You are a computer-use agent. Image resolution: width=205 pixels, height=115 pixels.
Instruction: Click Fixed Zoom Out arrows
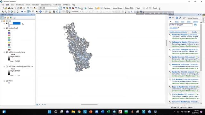(x=18, y=11)
